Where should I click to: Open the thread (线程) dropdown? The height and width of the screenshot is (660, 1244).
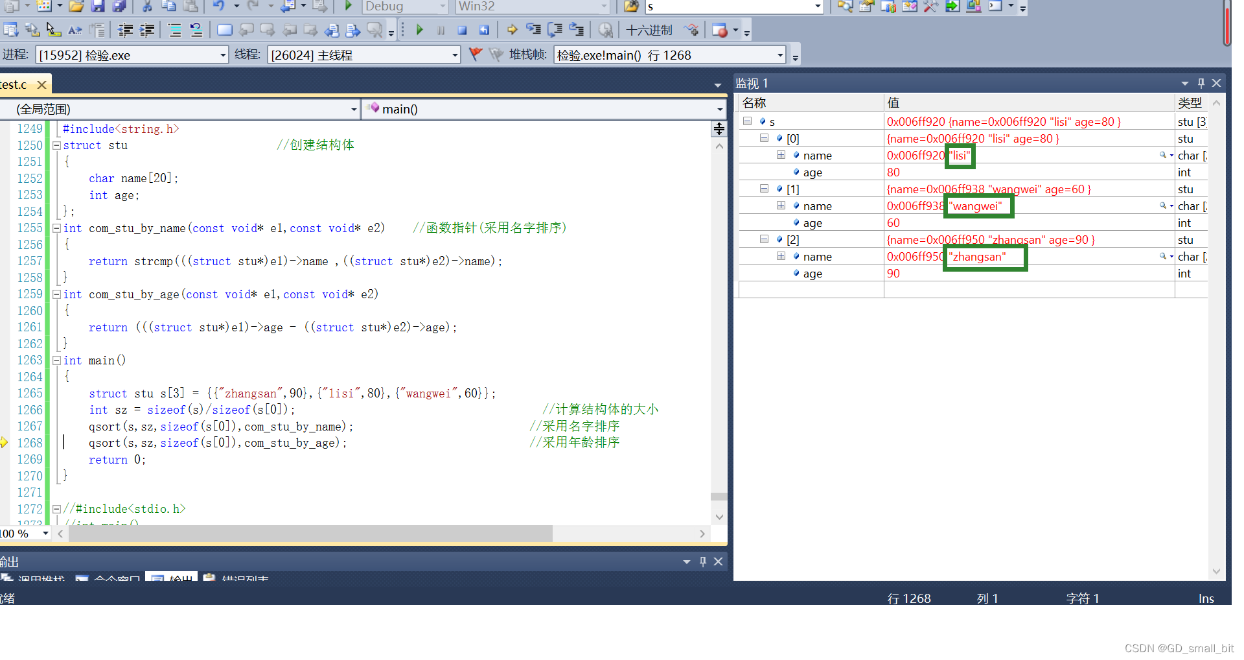point(455,55)
